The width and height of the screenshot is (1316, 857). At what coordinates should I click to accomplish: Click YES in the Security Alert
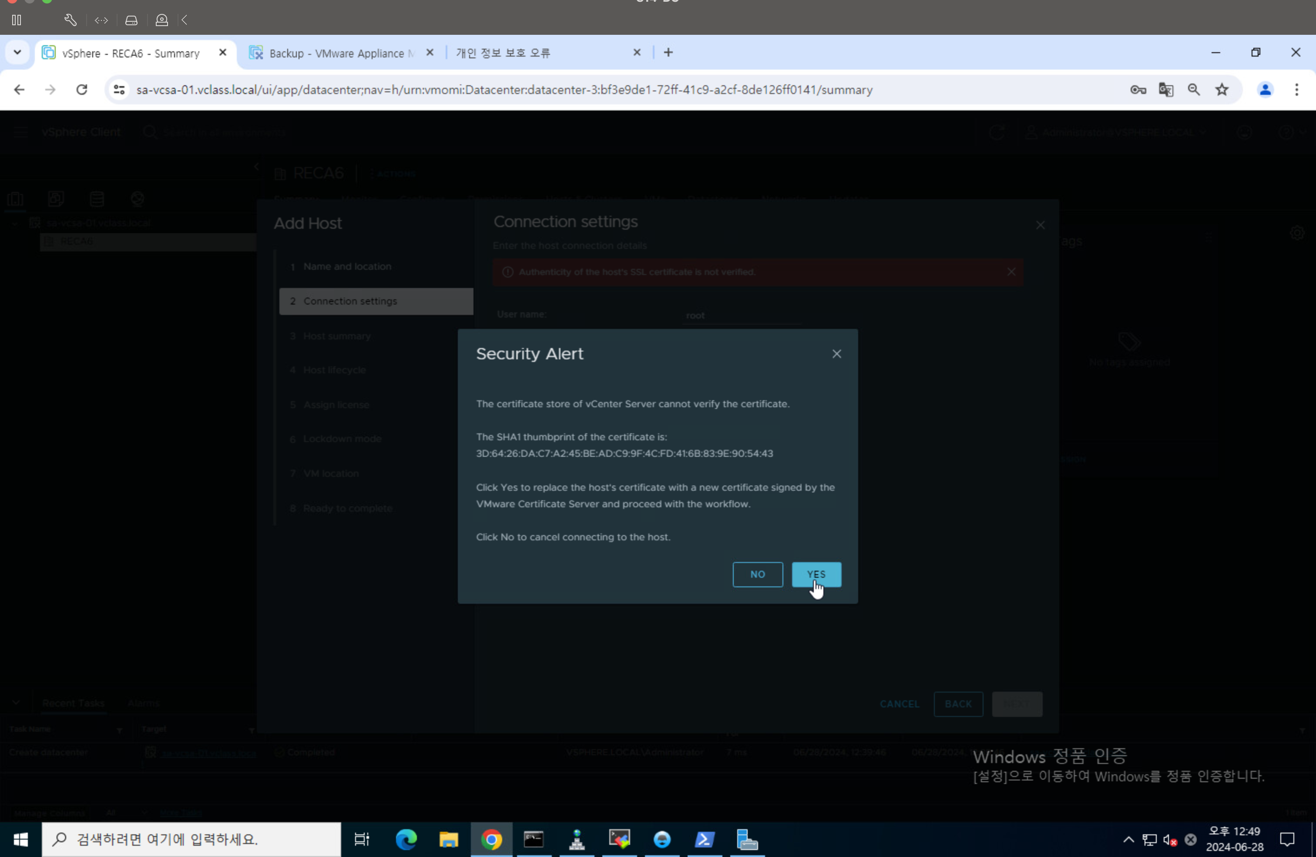point(816,574)
